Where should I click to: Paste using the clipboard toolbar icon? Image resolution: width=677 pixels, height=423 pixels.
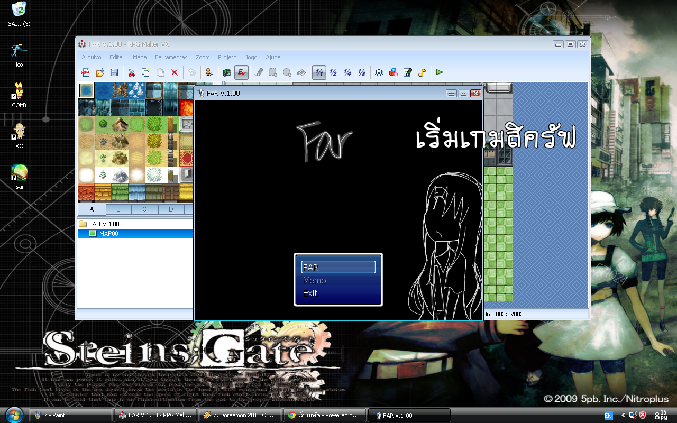(160, 72)
